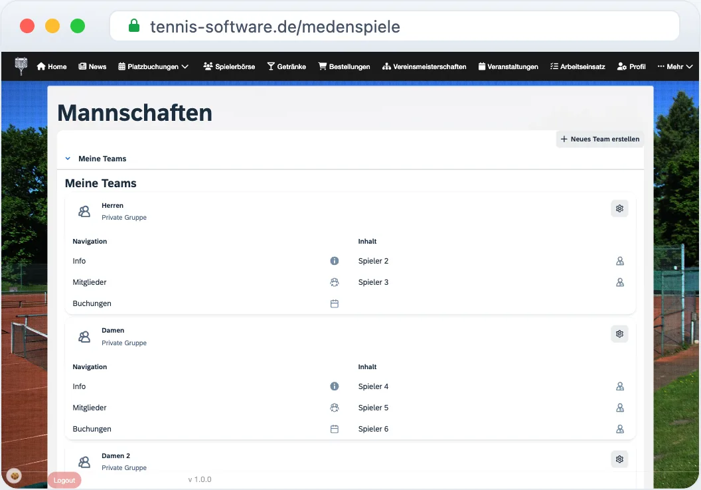Click the green padlock security icon
Image resolution: width=701 pixels, height=490 pixels.
[x=134, y=25]
